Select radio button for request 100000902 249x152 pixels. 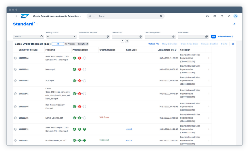15,81
